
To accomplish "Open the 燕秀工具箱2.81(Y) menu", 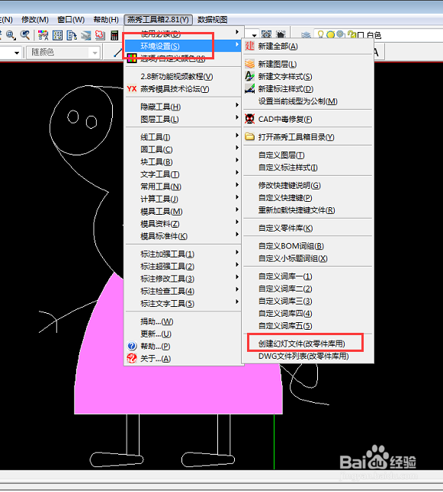I will (x=158, y=20).
